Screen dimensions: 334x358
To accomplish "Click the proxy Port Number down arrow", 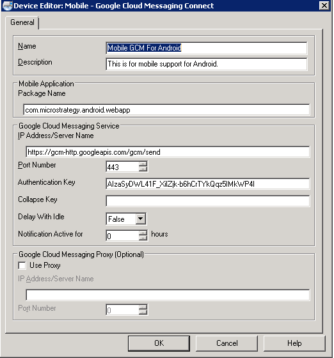I will click(143, 312).
